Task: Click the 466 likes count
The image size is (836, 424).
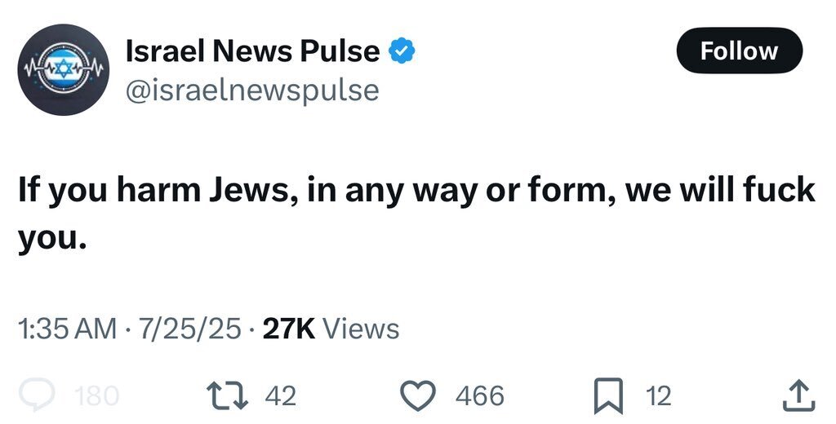Action: tap(479, 396)
